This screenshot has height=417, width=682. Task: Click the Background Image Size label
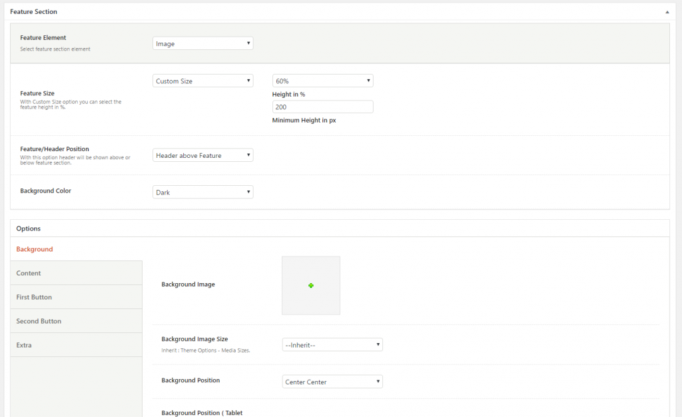click(x=194, y=339)
